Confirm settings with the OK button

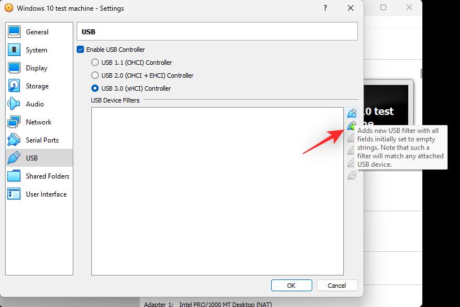(x=291, y=285)
